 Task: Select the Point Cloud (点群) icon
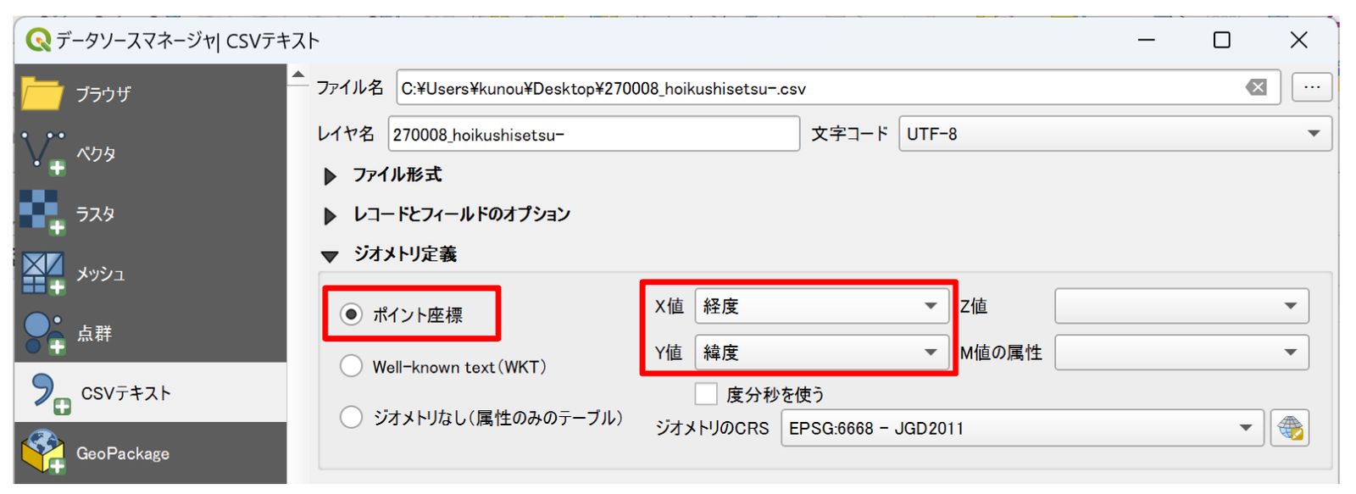tap(43, 333)
